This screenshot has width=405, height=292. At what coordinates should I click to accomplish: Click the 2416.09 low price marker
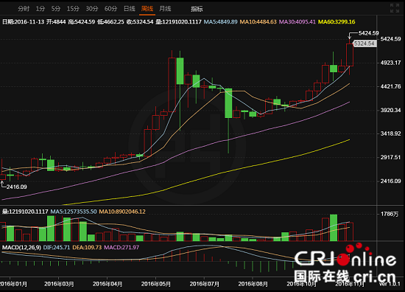click(16, 187)
